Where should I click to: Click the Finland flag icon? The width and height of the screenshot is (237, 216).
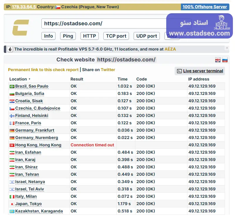tap(12, 116)
